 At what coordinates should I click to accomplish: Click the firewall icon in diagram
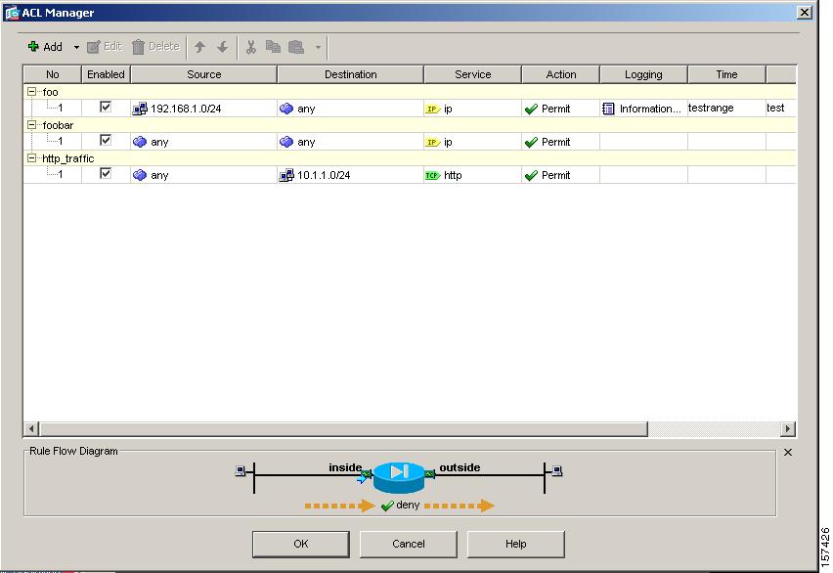tap(399, 477)
